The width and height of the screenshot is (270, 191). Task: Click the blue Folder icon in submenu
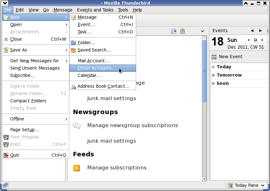coord(73,43)
